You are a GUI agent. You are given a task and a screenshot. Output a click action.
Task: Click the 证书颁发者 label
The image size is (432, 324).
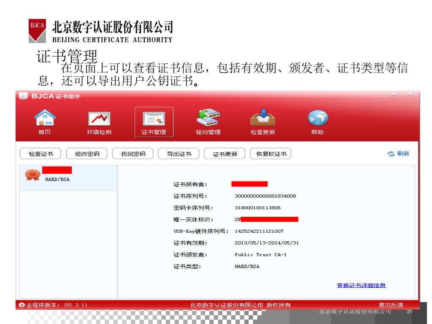190,254
